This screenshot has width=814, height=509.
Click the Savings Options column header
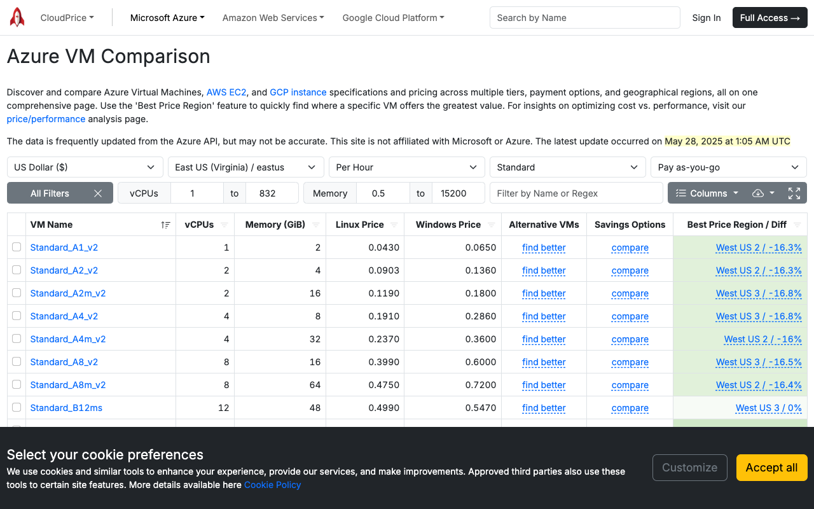630,225
